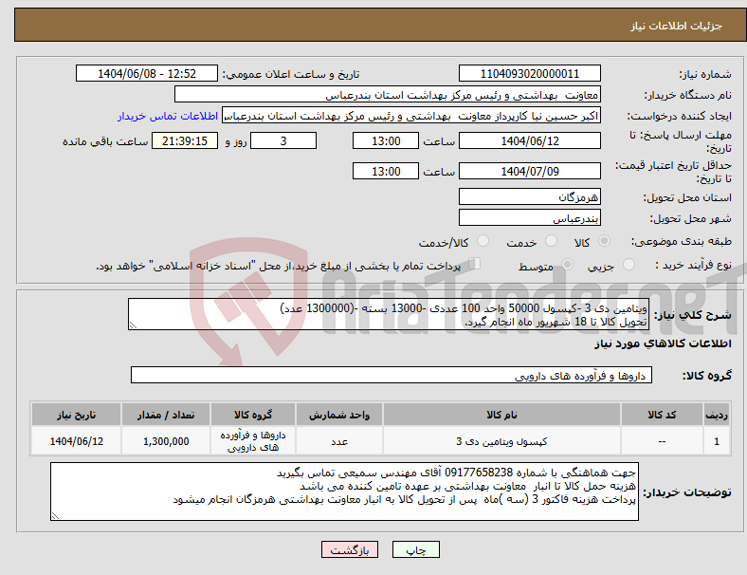
Task: Click the چاپ (print) button
Action: (415, 549)
